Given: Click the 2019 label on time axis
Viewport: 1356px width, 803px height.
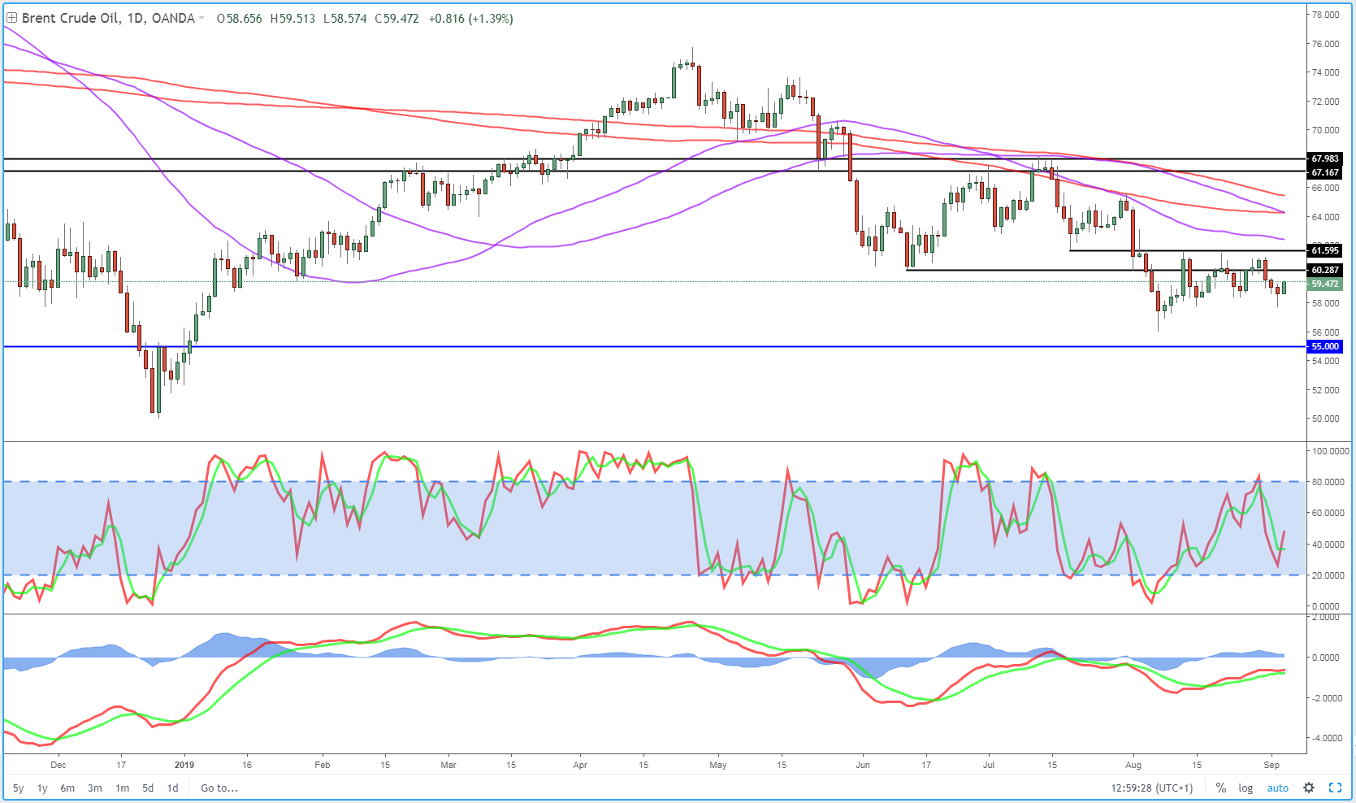Looking at the screenshot, I should [x=184, y=765].
